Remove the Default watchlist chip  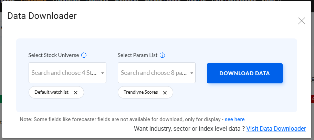point(76,93)
